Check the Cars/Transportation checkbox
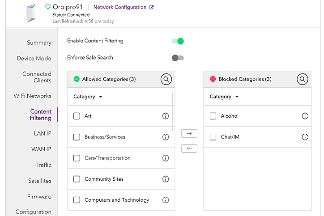The width and height of the screenshot is (324, 216). pos(77,158)
